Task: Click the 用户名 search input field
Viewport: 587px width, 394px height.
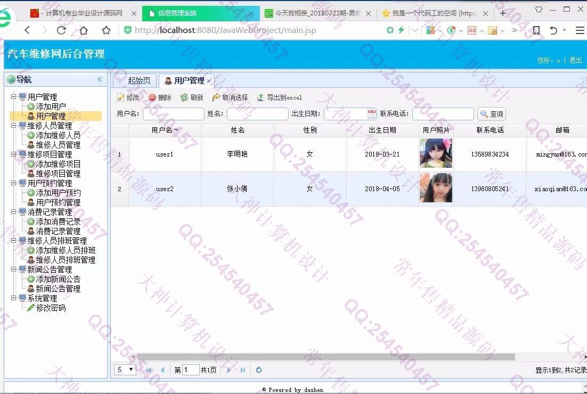Action: click(173, 114)
